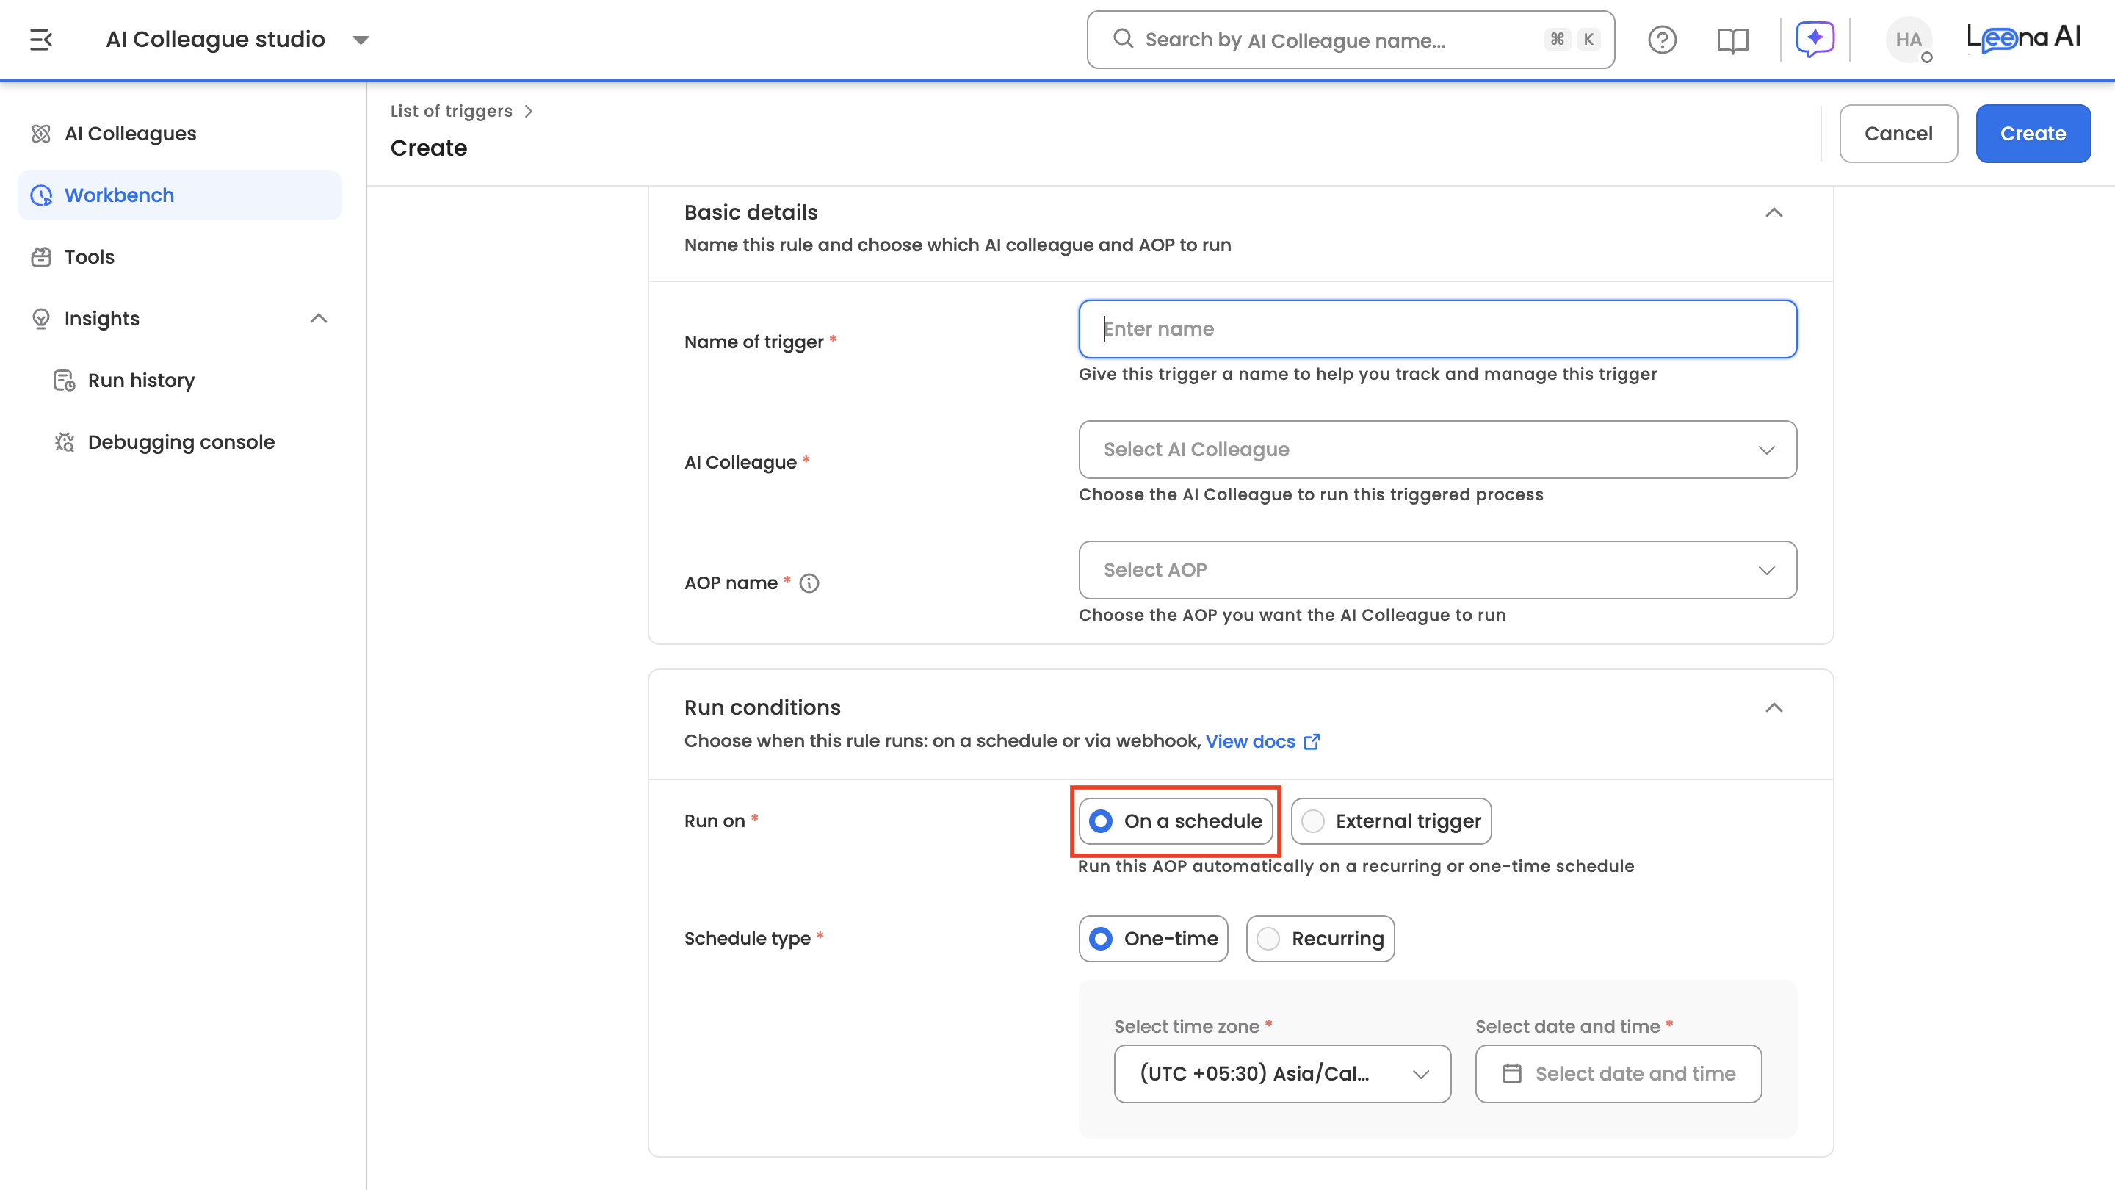Open the Select AI Colleague dropdown
Screen dimensions: 2115x1190
[x=1438, y=450]
